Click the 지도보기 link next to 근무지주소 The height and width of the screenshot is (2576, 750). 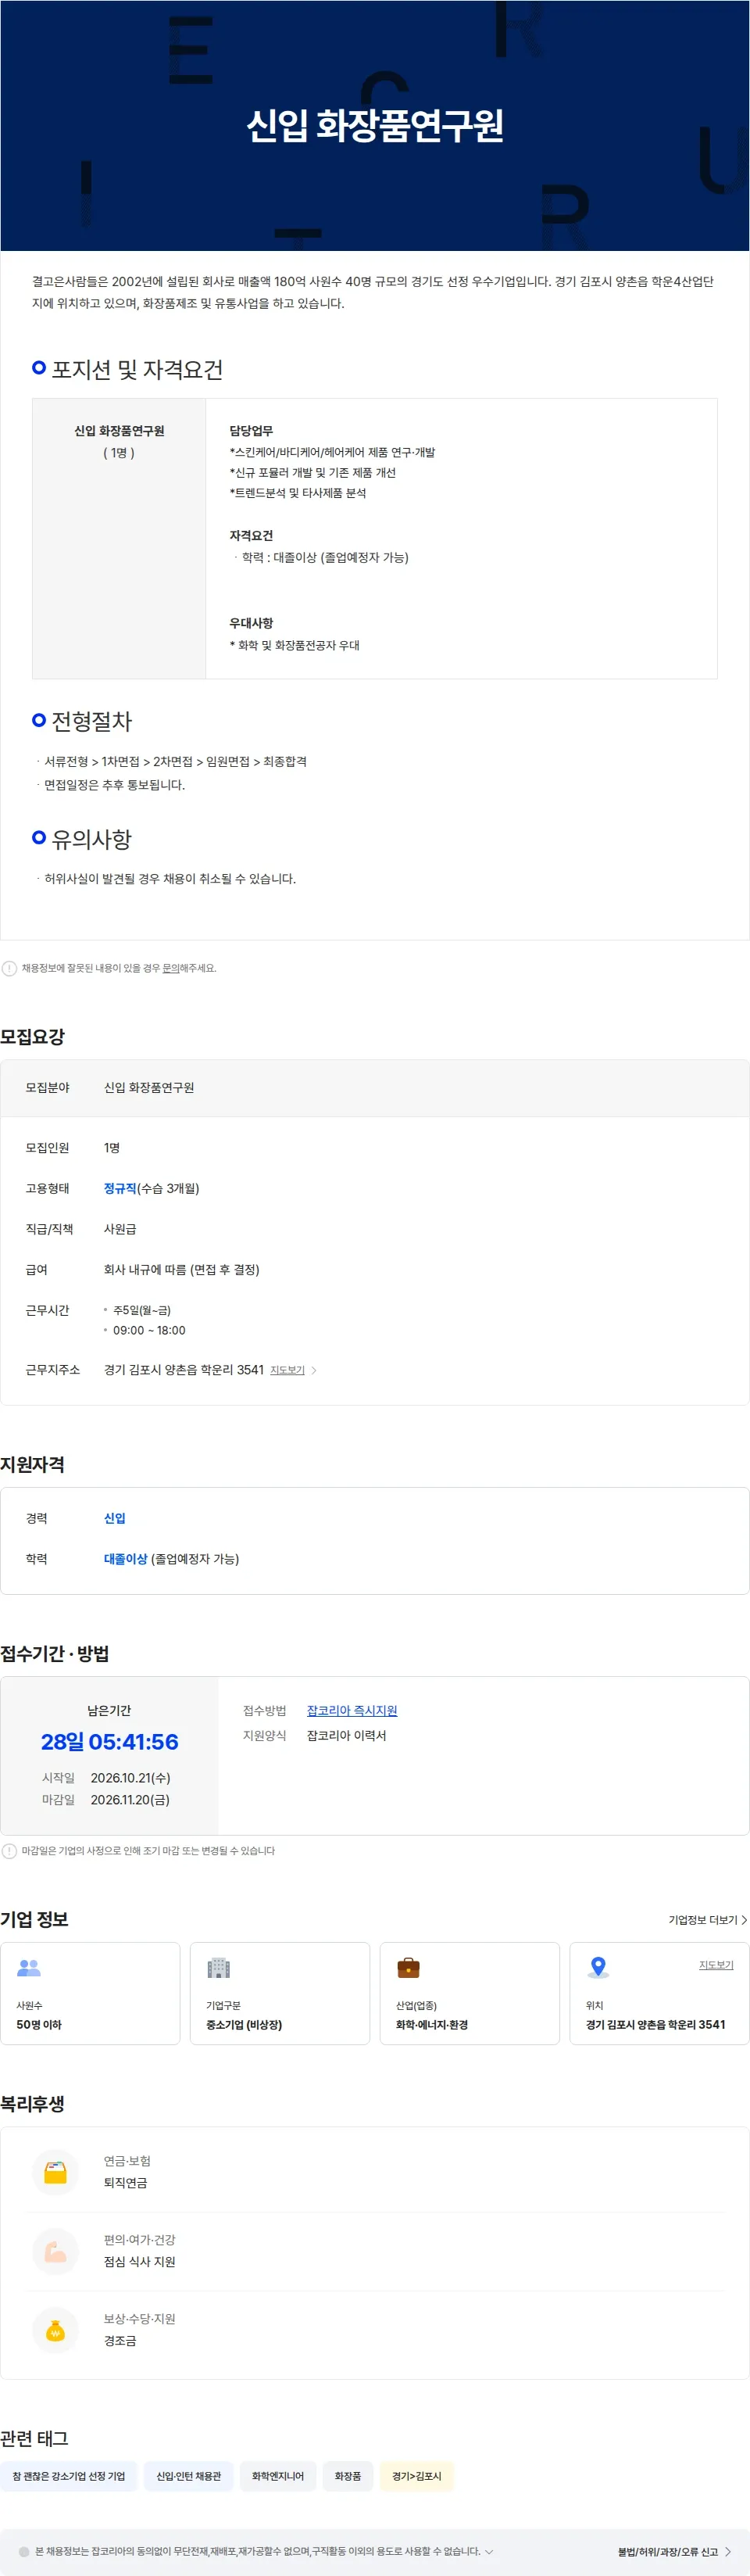coord(287,1370)
